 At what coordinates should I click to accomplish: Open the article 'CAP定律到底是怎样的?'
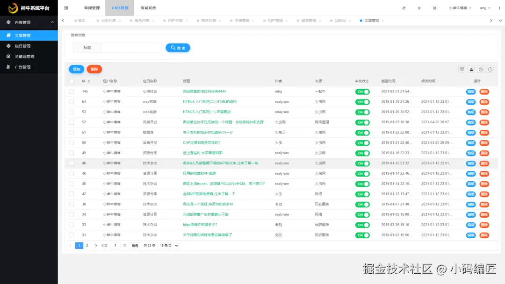coord(202,142)
